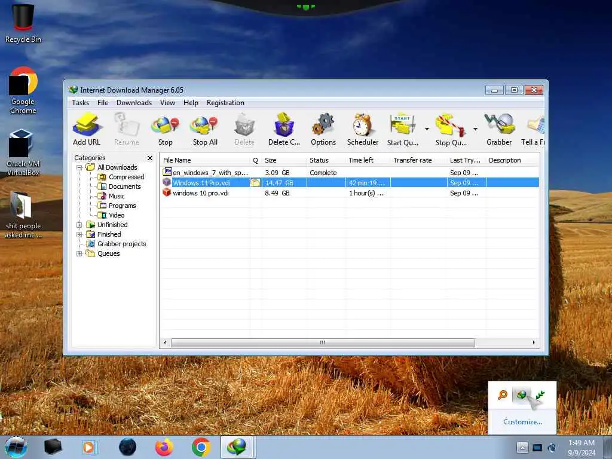Select the Documents category

pos(124,186)
